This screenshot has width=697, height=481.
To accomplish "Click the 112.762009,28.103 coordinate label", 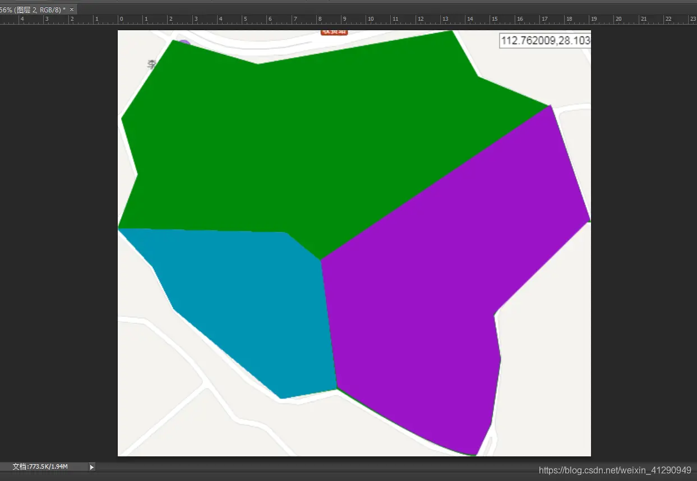I will (x=545, y=40).
